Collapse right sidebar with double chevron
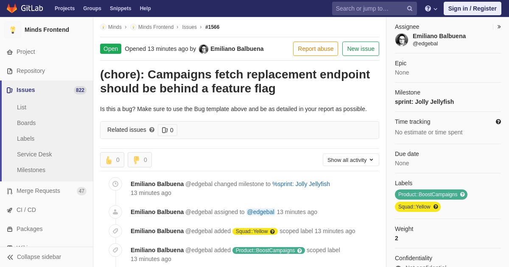This screenshot has width=509, height=267. point(499,27)
